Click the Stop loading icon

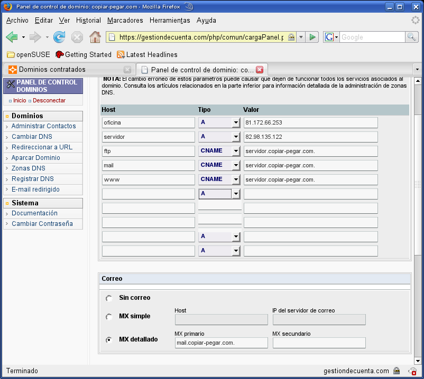(x=77, y=37)
